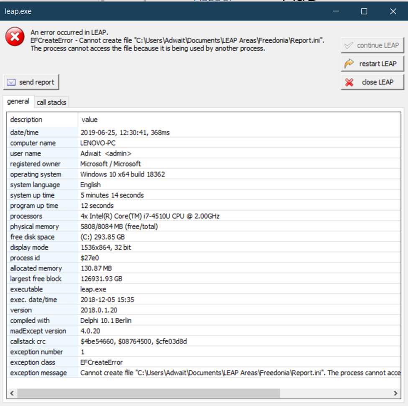Click the 5 minutes 14 seconds value
The width and height of the screenshot is (408, 406).
coord(112,195)
